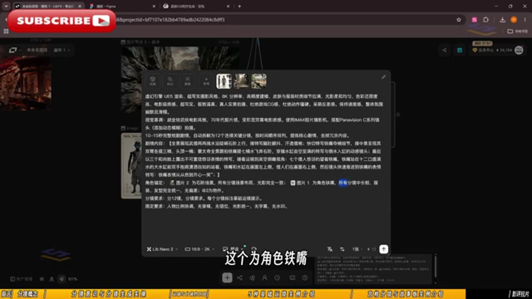Click the swap arrows settings icon in the prompt bar
This screenshot has height=299, width=532.
pos(342,249)
